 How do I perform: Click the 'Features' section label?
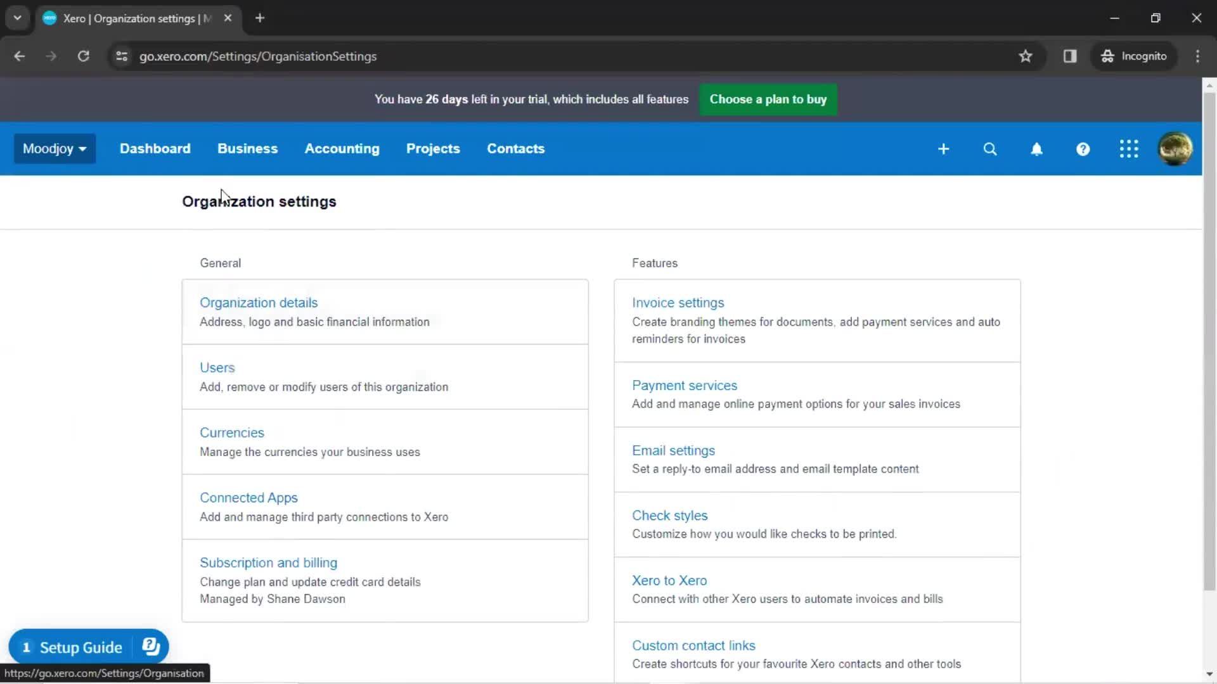coord(654,263)
